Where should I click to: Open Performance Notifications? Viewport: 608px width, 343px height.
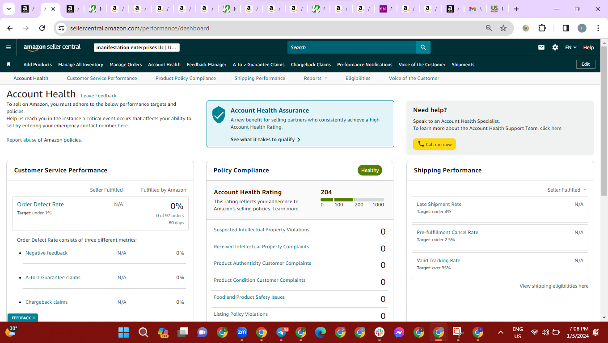(x=365, y=64)
